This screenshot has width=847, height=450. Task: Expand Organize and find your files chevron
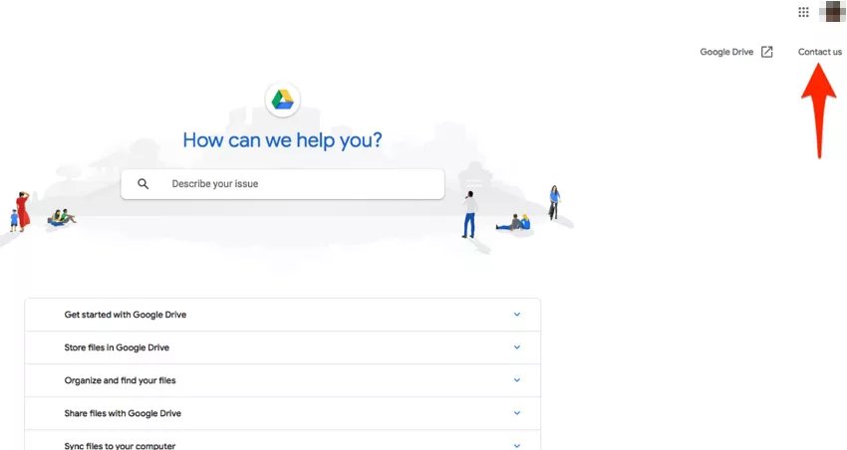point(517,380)
